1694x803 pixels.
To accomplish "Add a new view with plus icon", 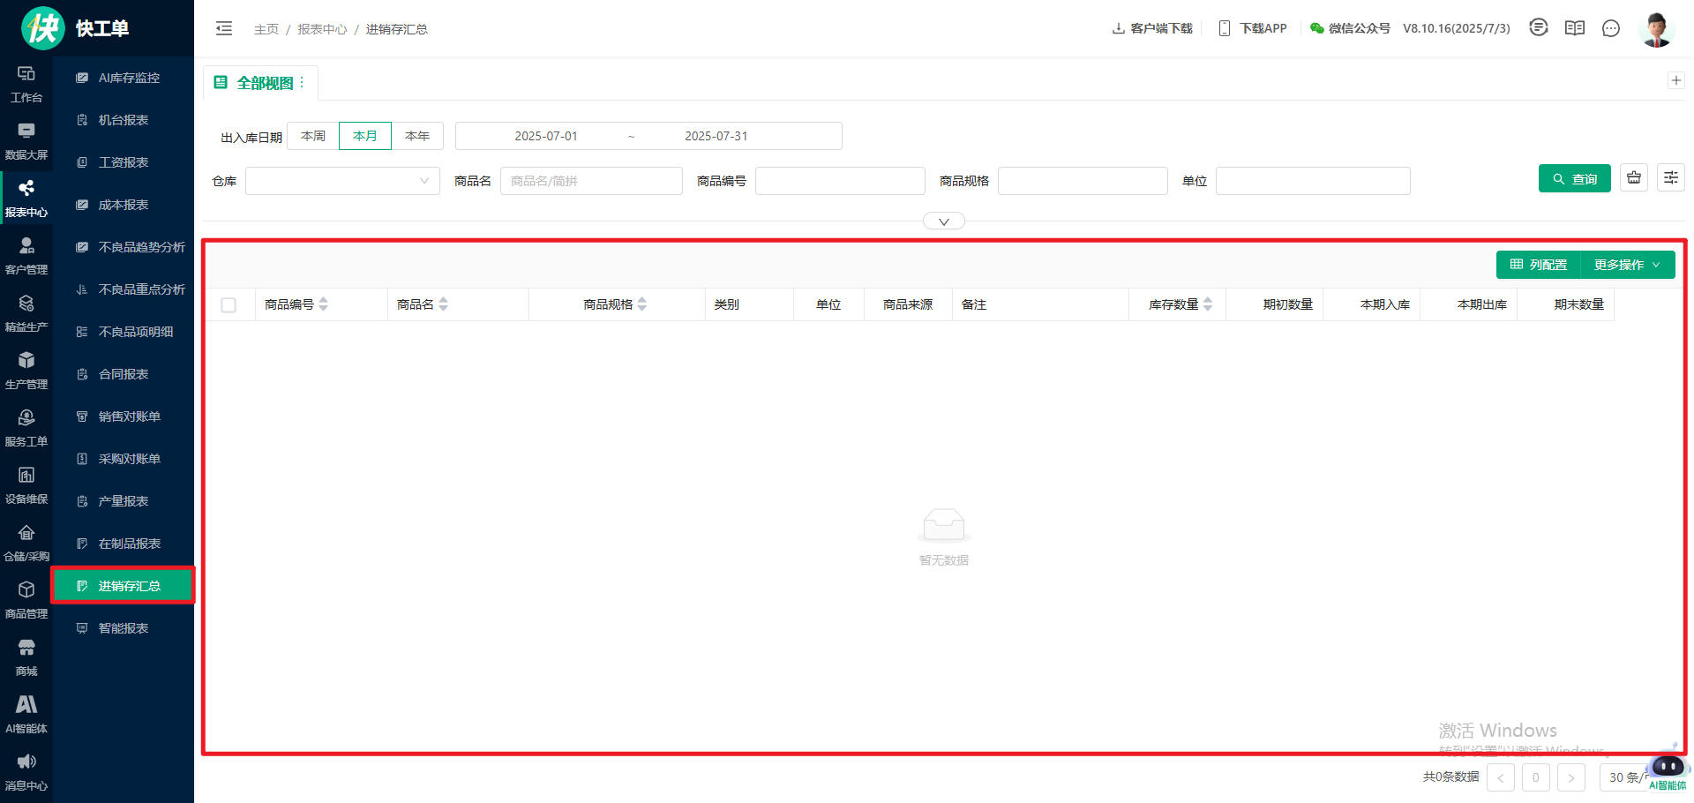I will pos(1676,80).
